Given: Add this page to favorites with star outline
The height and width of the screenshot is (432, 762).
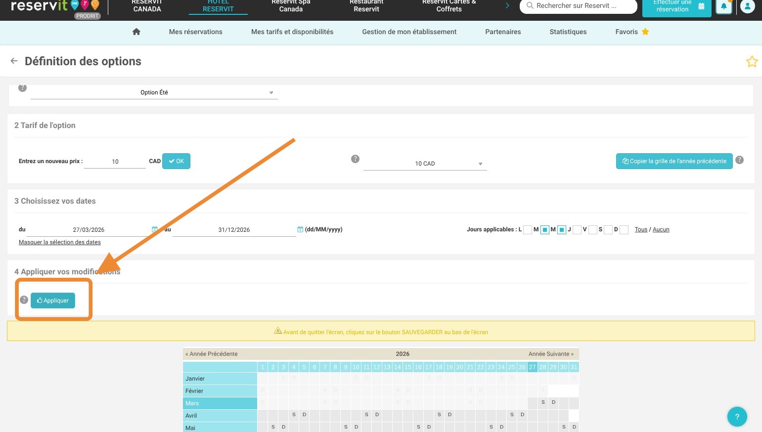Looking at the screenshot, I should (x=752, y=61).
